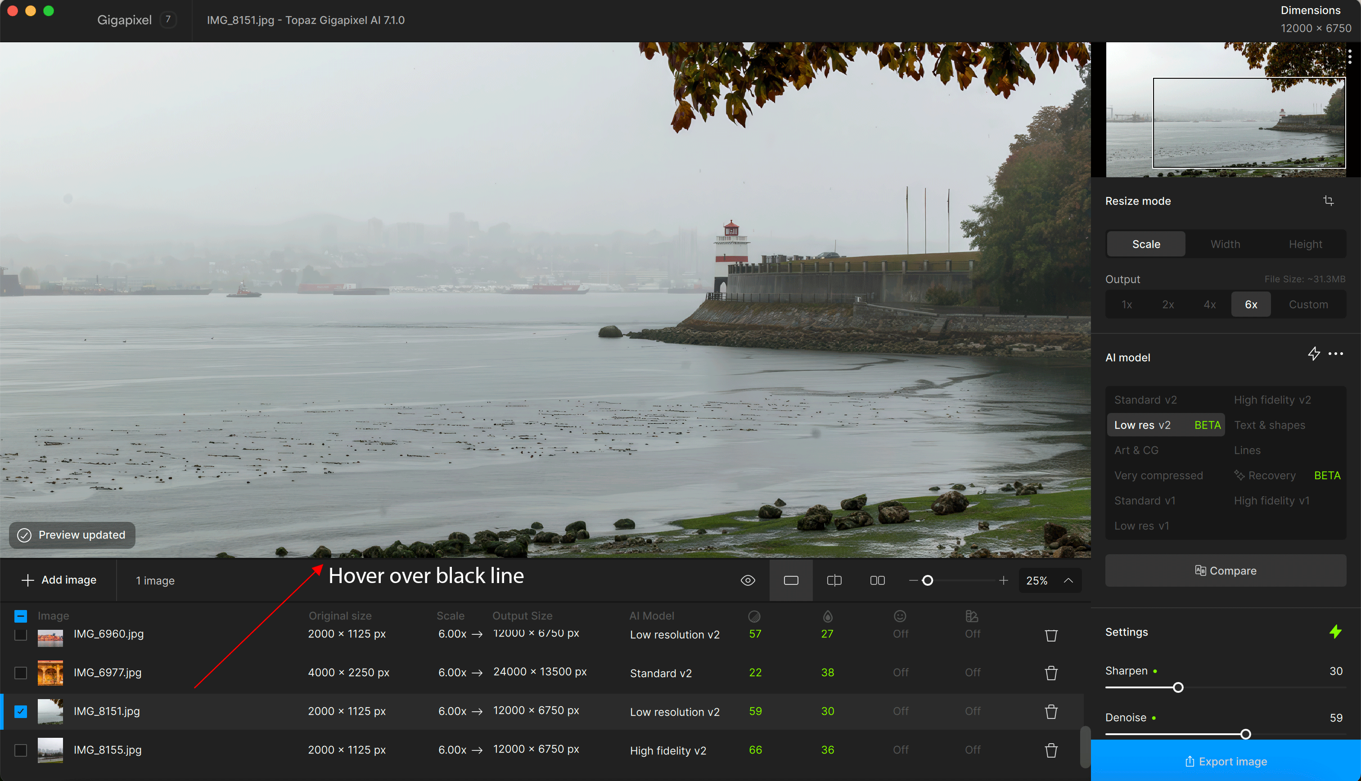Toggle the select-all Image header checkbox
Viewport: 1361px width, 781px height.
pyautogui.click(x=20, y=616)
